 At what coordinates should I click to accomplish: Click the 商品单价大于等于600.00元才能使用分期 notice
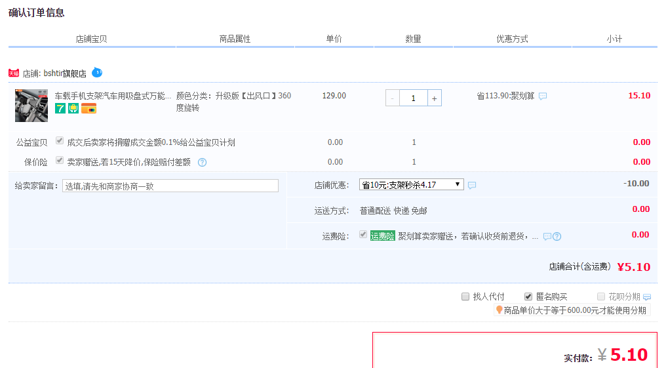pyautogui.click(x=575, y=310)
